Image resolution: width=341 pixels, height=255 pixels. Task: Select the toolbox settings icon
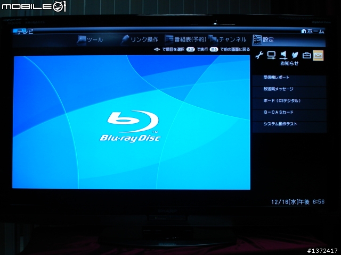307,55
